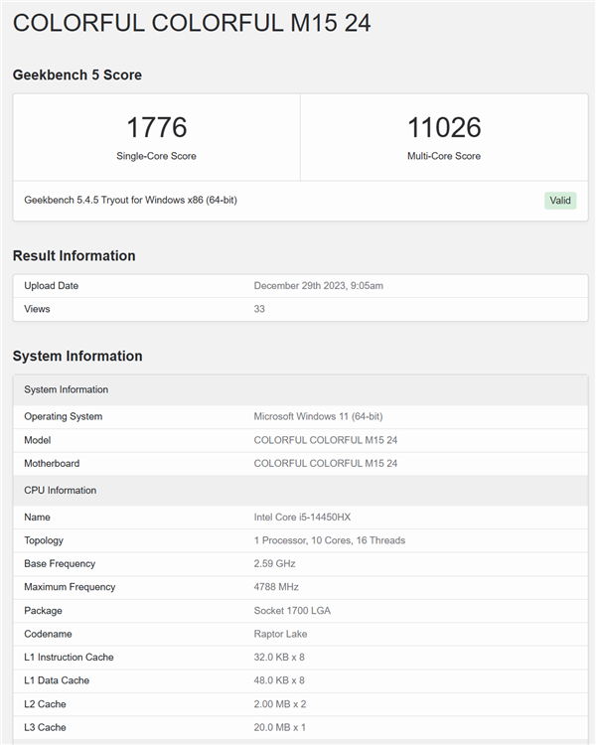The height and width of the screenshot is (745, 596).
Task: Click the upload date December 29th 2023
Action: (318, 286)
